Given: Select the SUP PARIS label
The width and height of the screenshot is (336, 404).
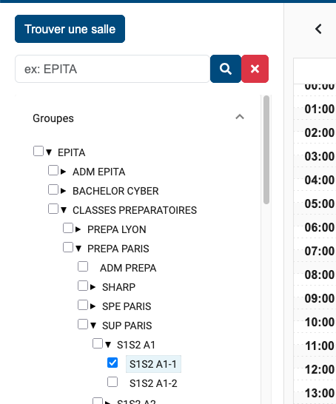Looking at the screenshot, I should [127, 326].
